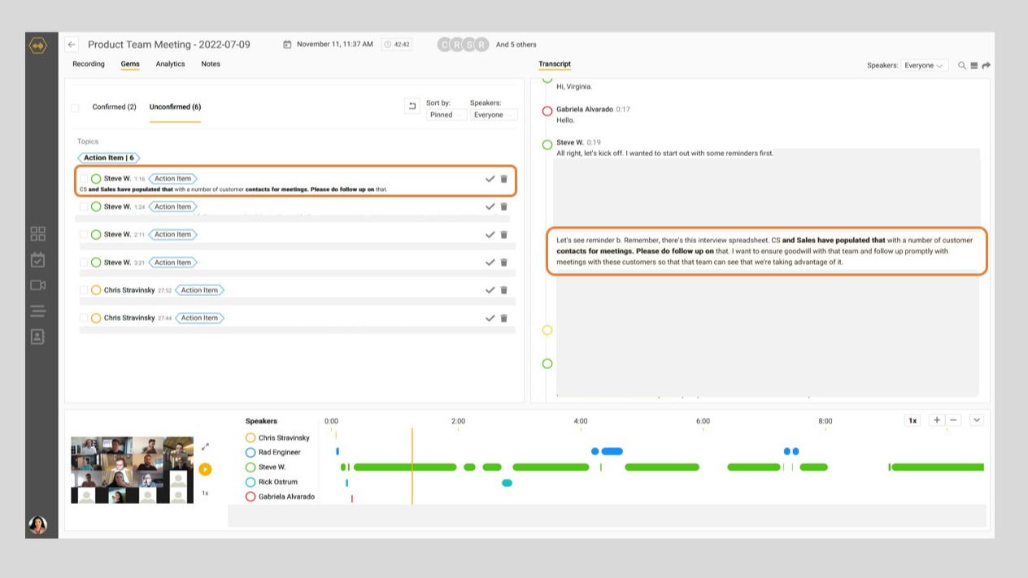Toggle the Rad Engineer speaker circle
This screenshot has height=578, width=1028.
tap(250, 453)
